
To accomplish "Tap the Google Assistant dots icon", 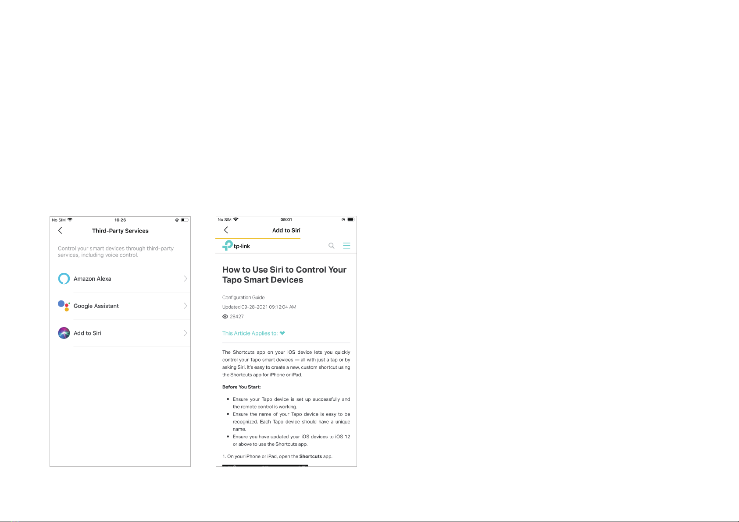I will [64, 306].
